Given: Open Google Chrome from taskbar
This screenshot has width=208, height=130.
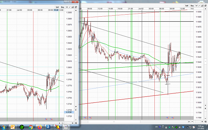Looking at the screenshot, I should (31, 127).
